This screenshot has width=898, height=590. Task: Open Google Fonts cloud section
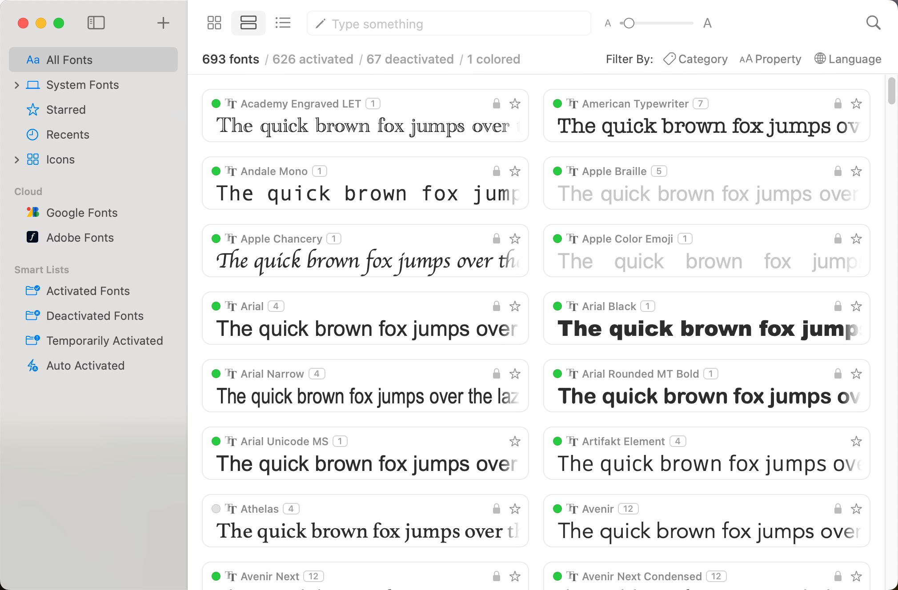pyautogui.click(x=82, y=213)
